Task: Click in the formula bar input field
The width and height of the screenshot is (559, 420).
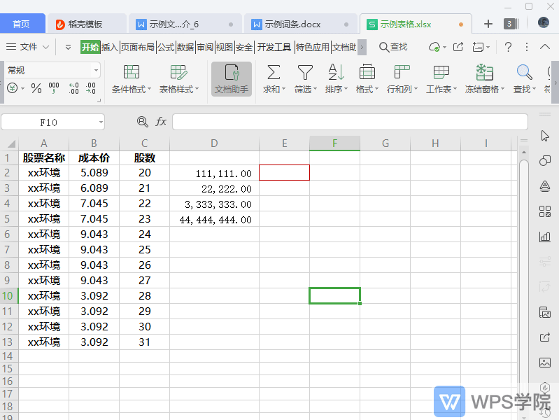Action: pyautogui.click(x=350, y=122)
